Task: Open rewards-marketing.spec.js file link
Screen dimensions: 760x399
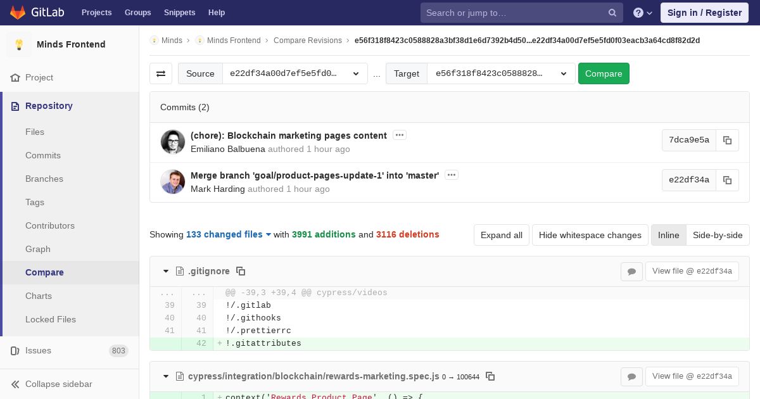Action: [313, 376]
